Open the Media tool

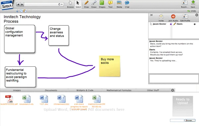(x=119, y=4)
